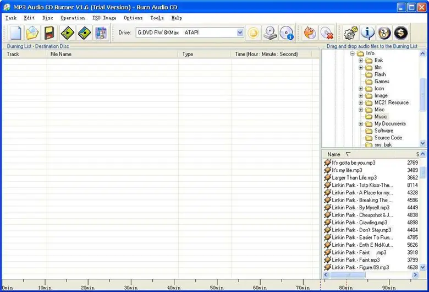
Task: Sort file list by Name column header
Action: click(334, 154)
